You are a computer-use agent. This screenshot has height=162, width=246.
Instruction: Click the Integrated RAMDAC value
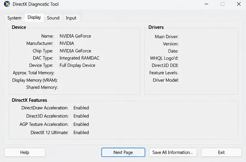coord(80,58)
